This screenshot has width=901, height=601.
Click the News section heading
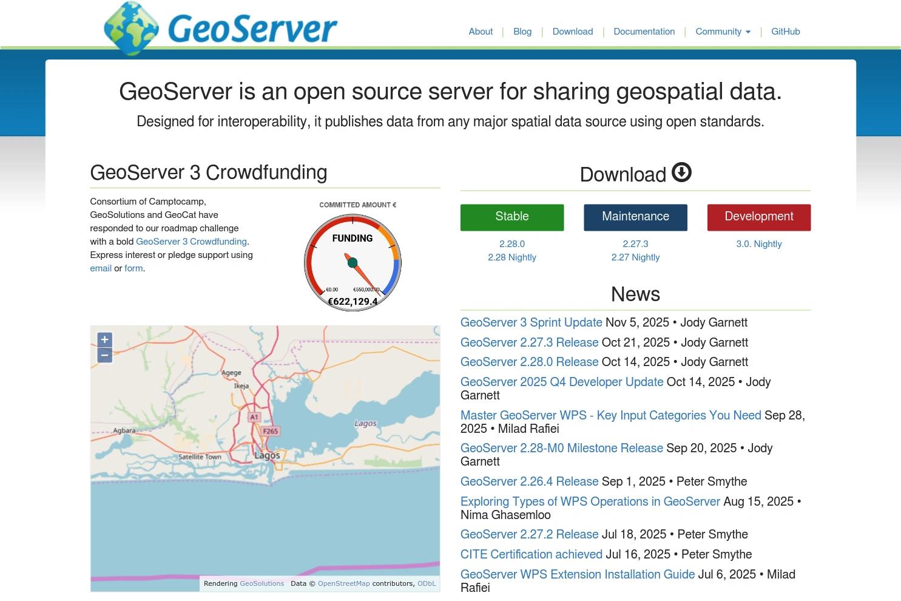635,294
